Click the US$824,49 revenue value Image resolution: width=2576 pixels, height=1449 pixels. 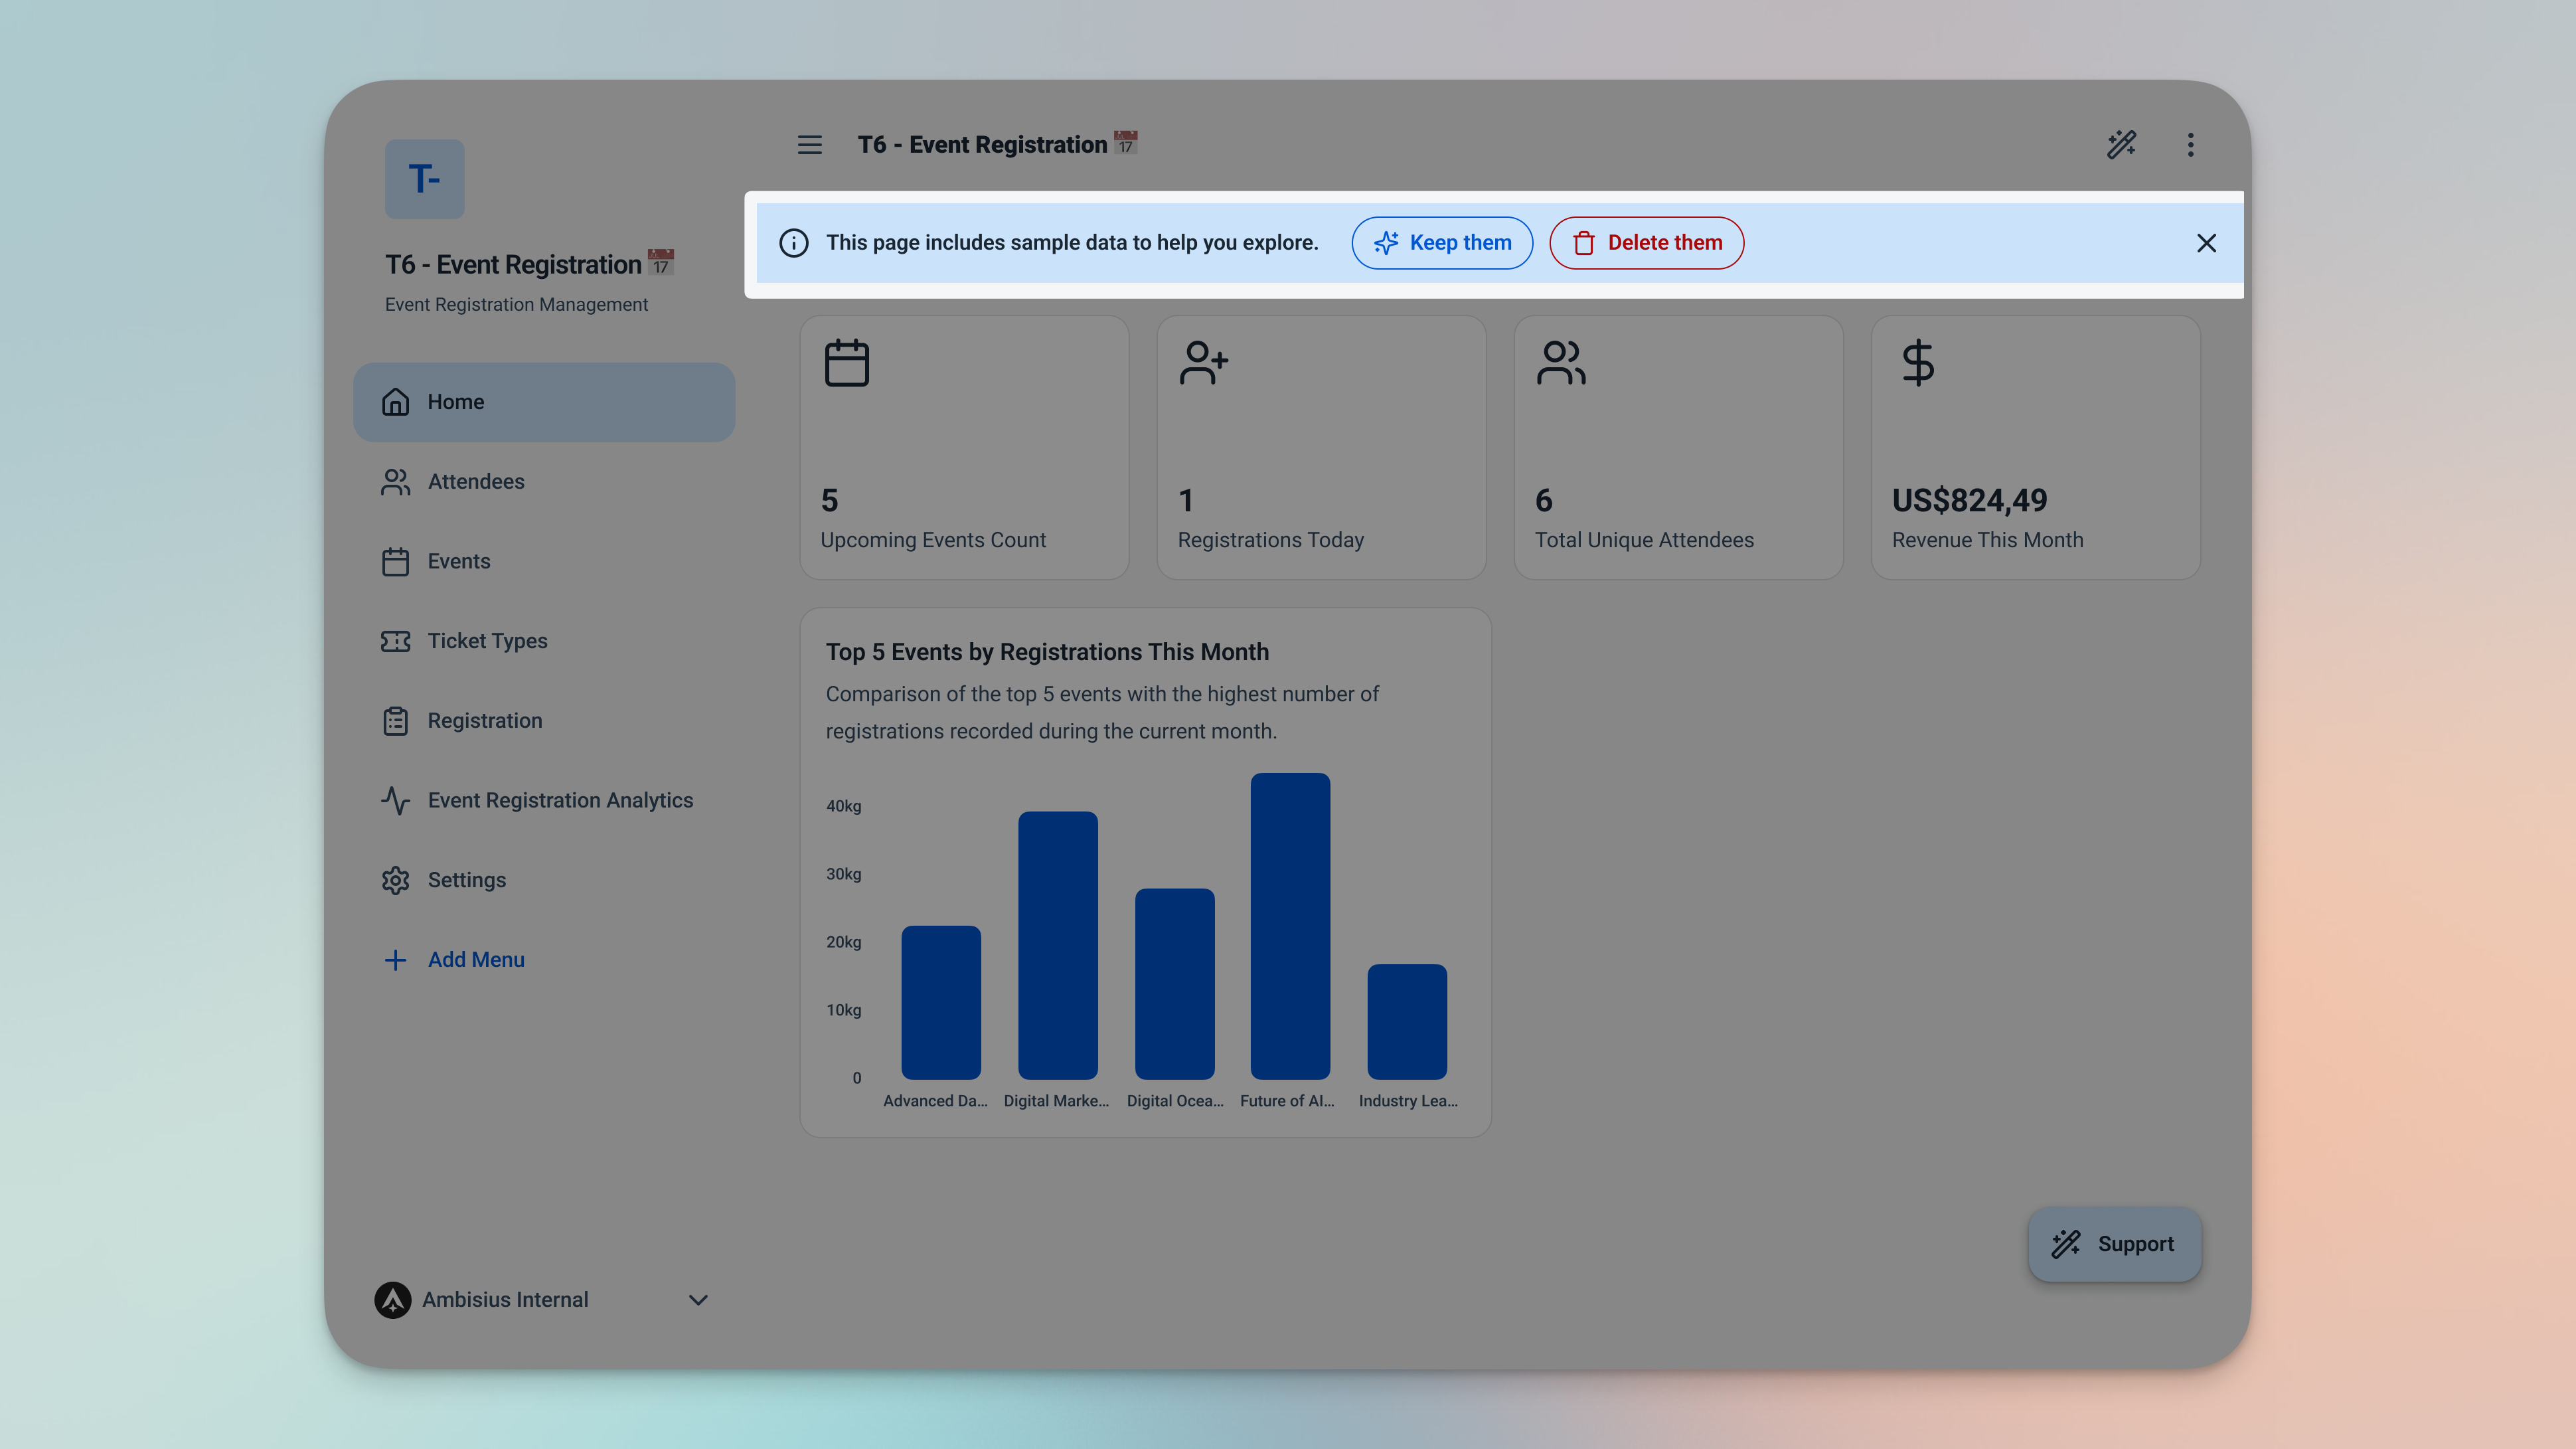pyautogui.click(x=1970, y=500)
